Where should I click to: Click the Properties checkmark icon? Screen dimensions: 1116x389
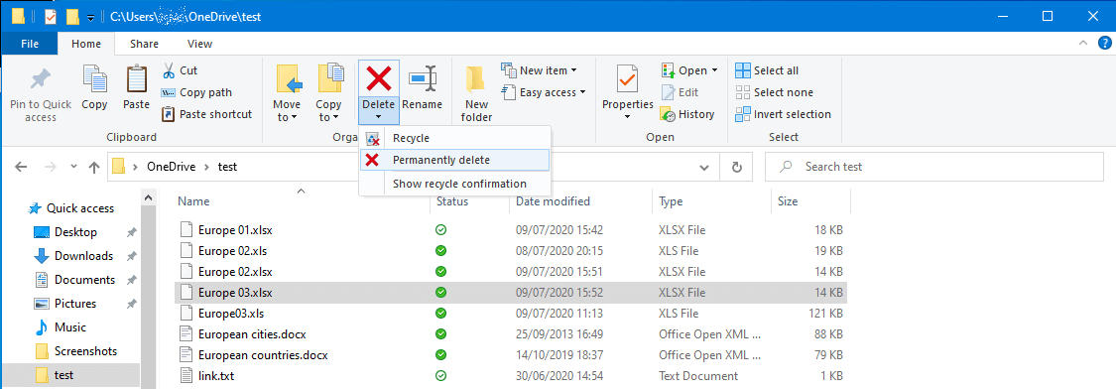click(x=628, y=79)
